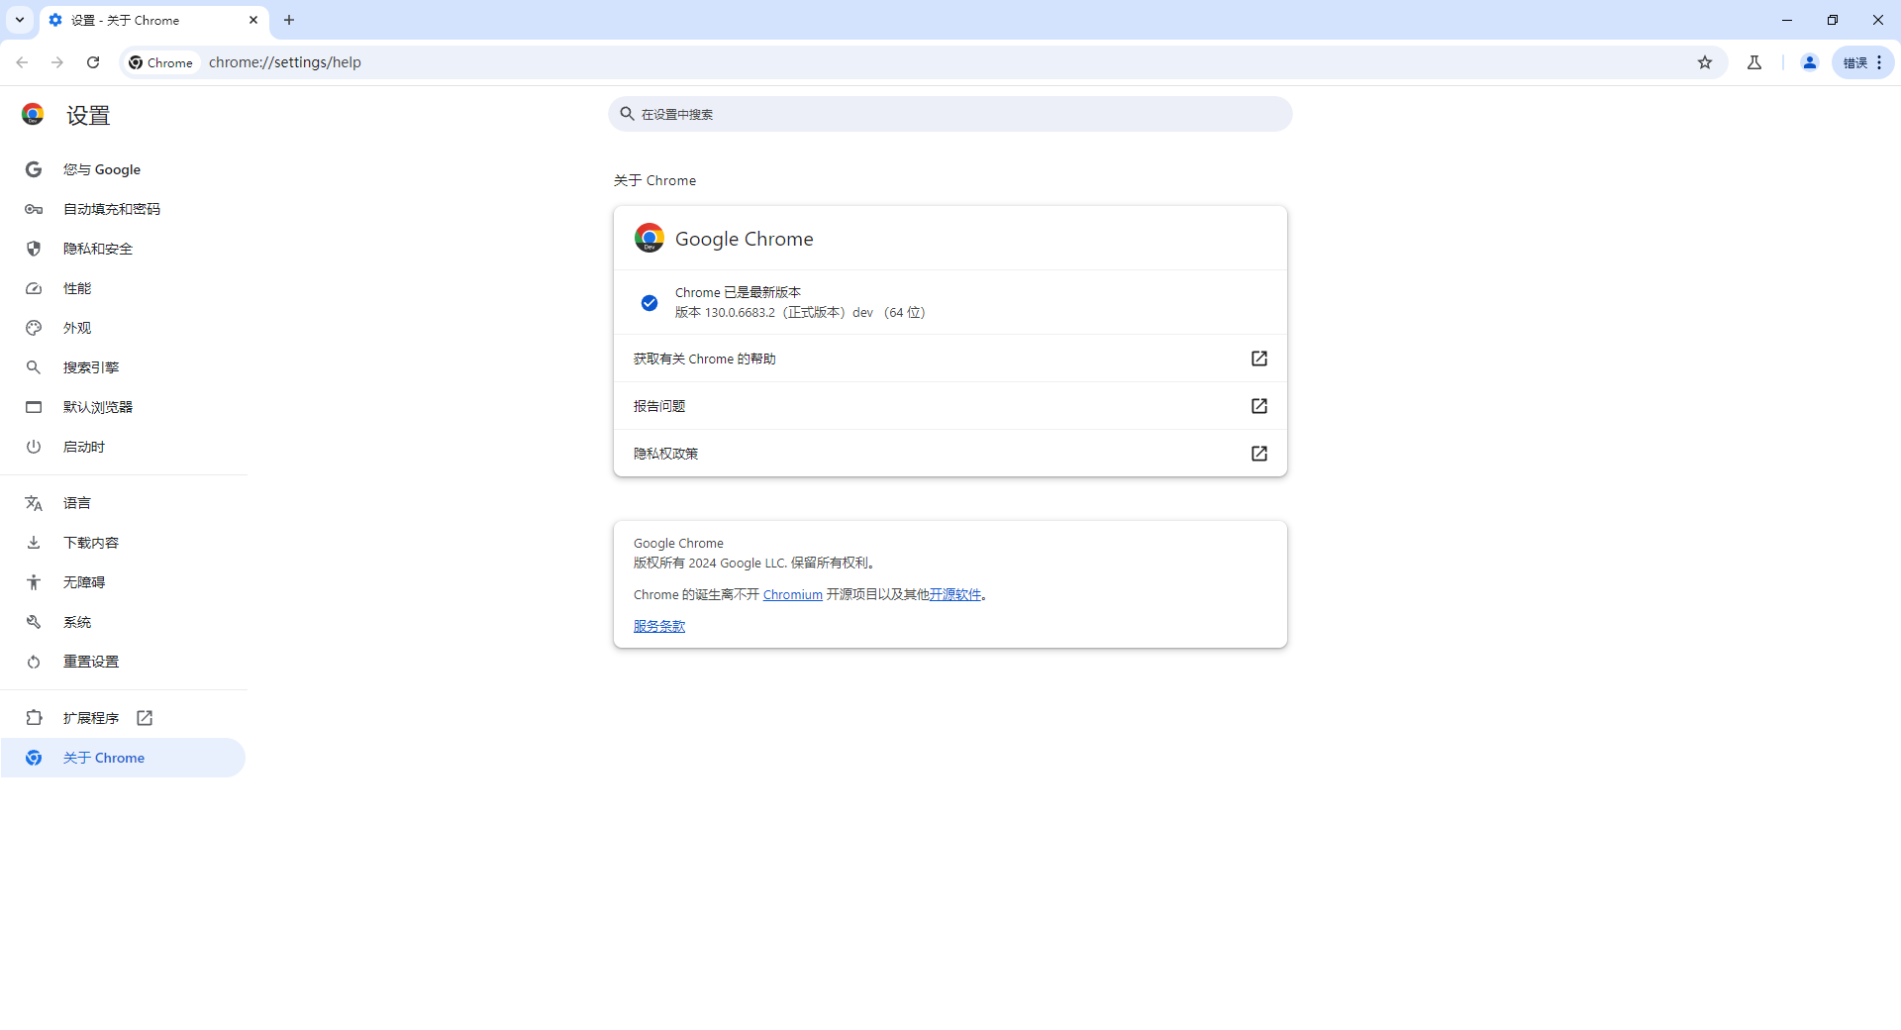Click external link icon on 隐私权政策 row
The image size is (1901, 1030).
1259,454
